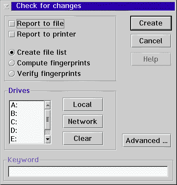
Task: Enable the Report to printer checkbox
Action: (12, 34)
